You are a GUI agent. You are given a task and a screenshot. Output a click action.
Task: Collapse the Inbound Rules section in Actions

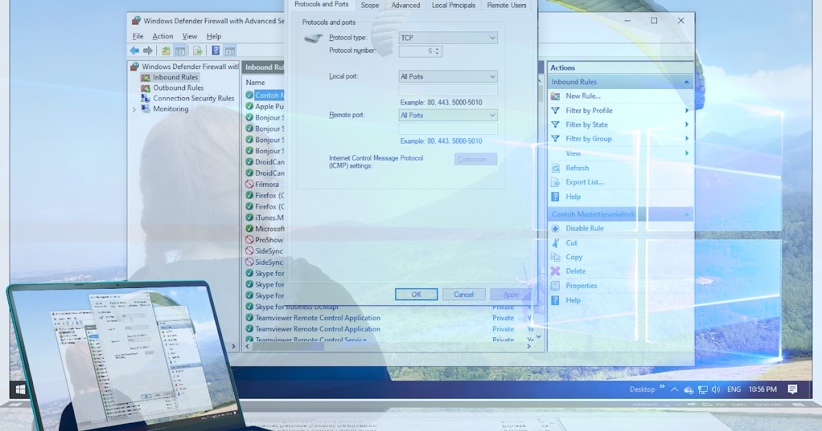(686, 82)
